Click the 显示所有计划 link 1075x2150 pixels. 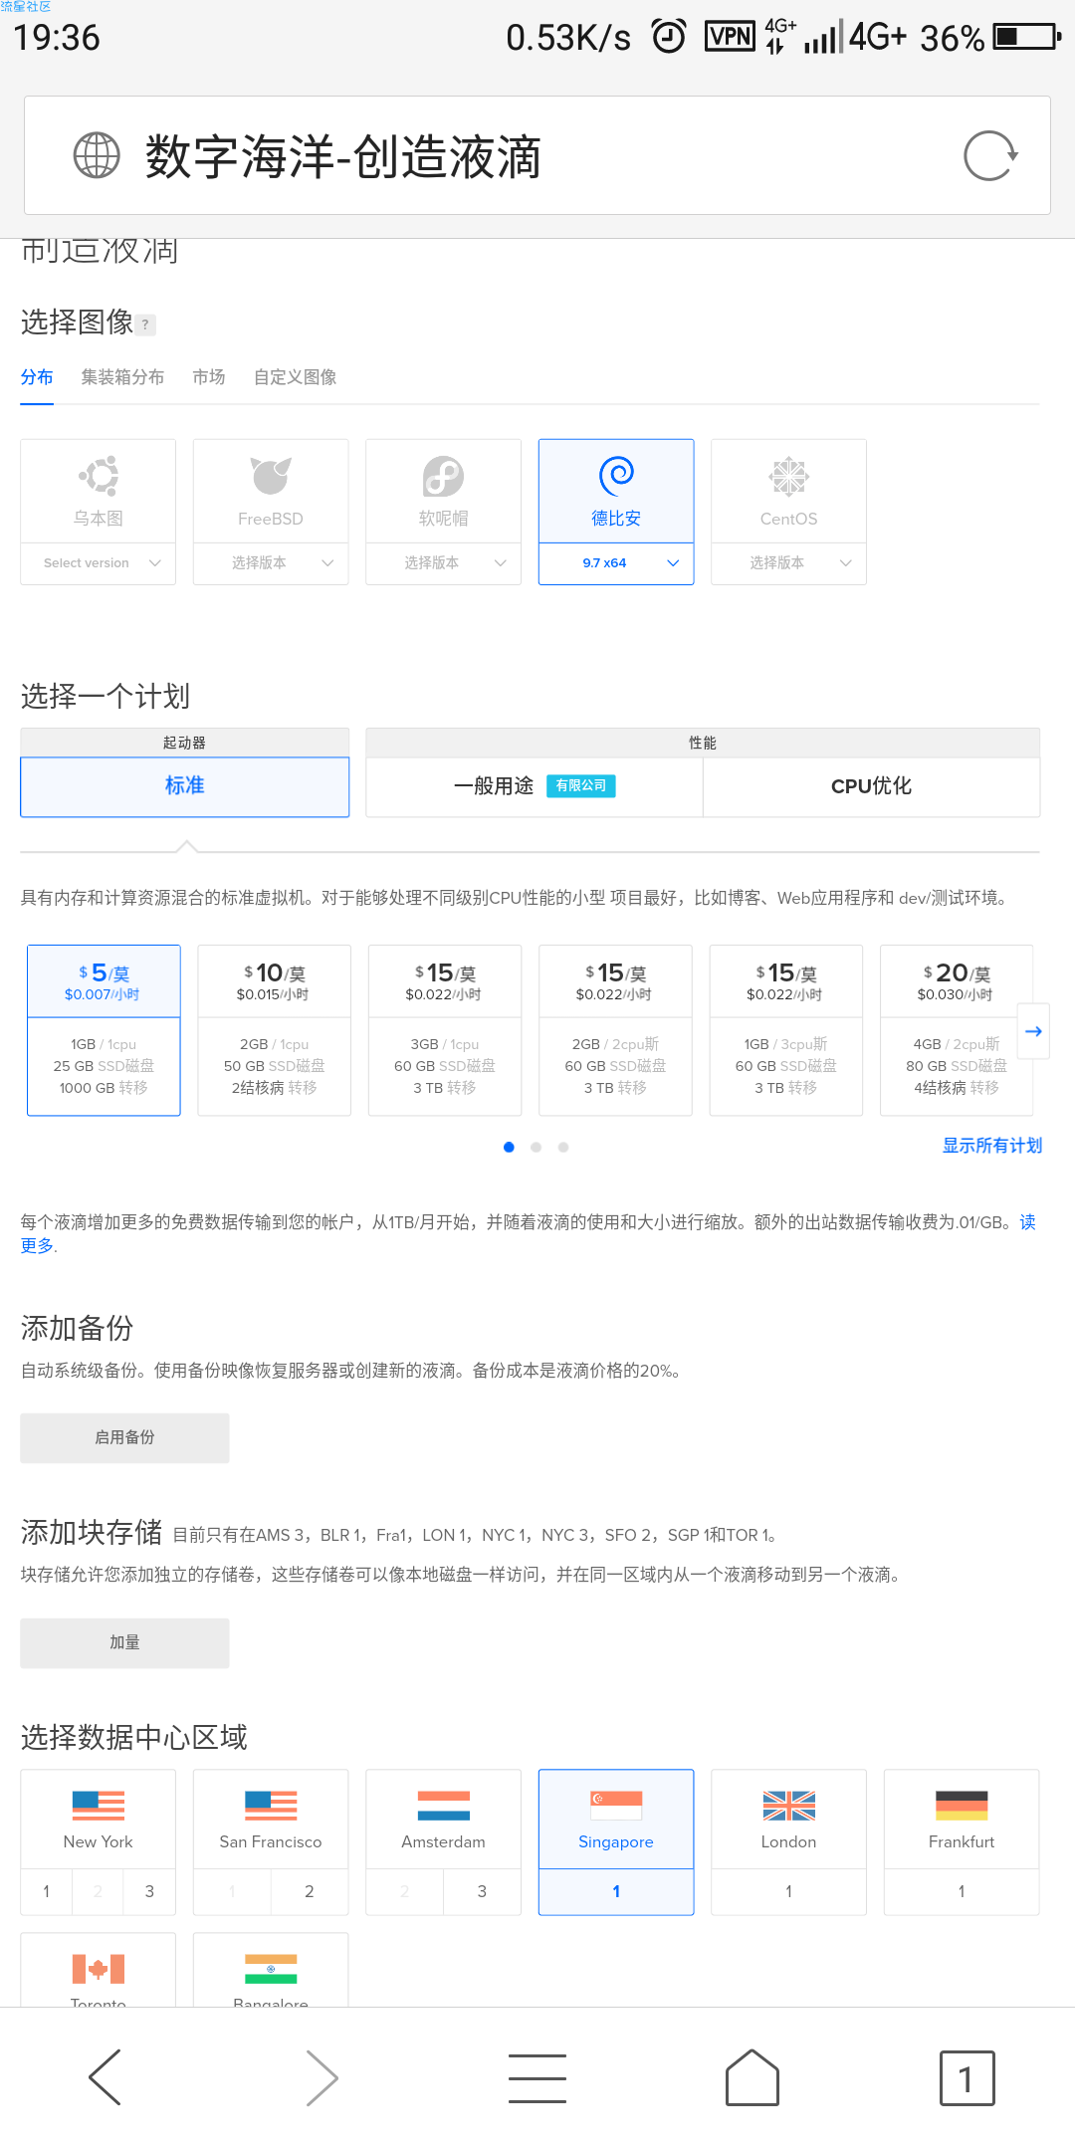click(991, 1146)
